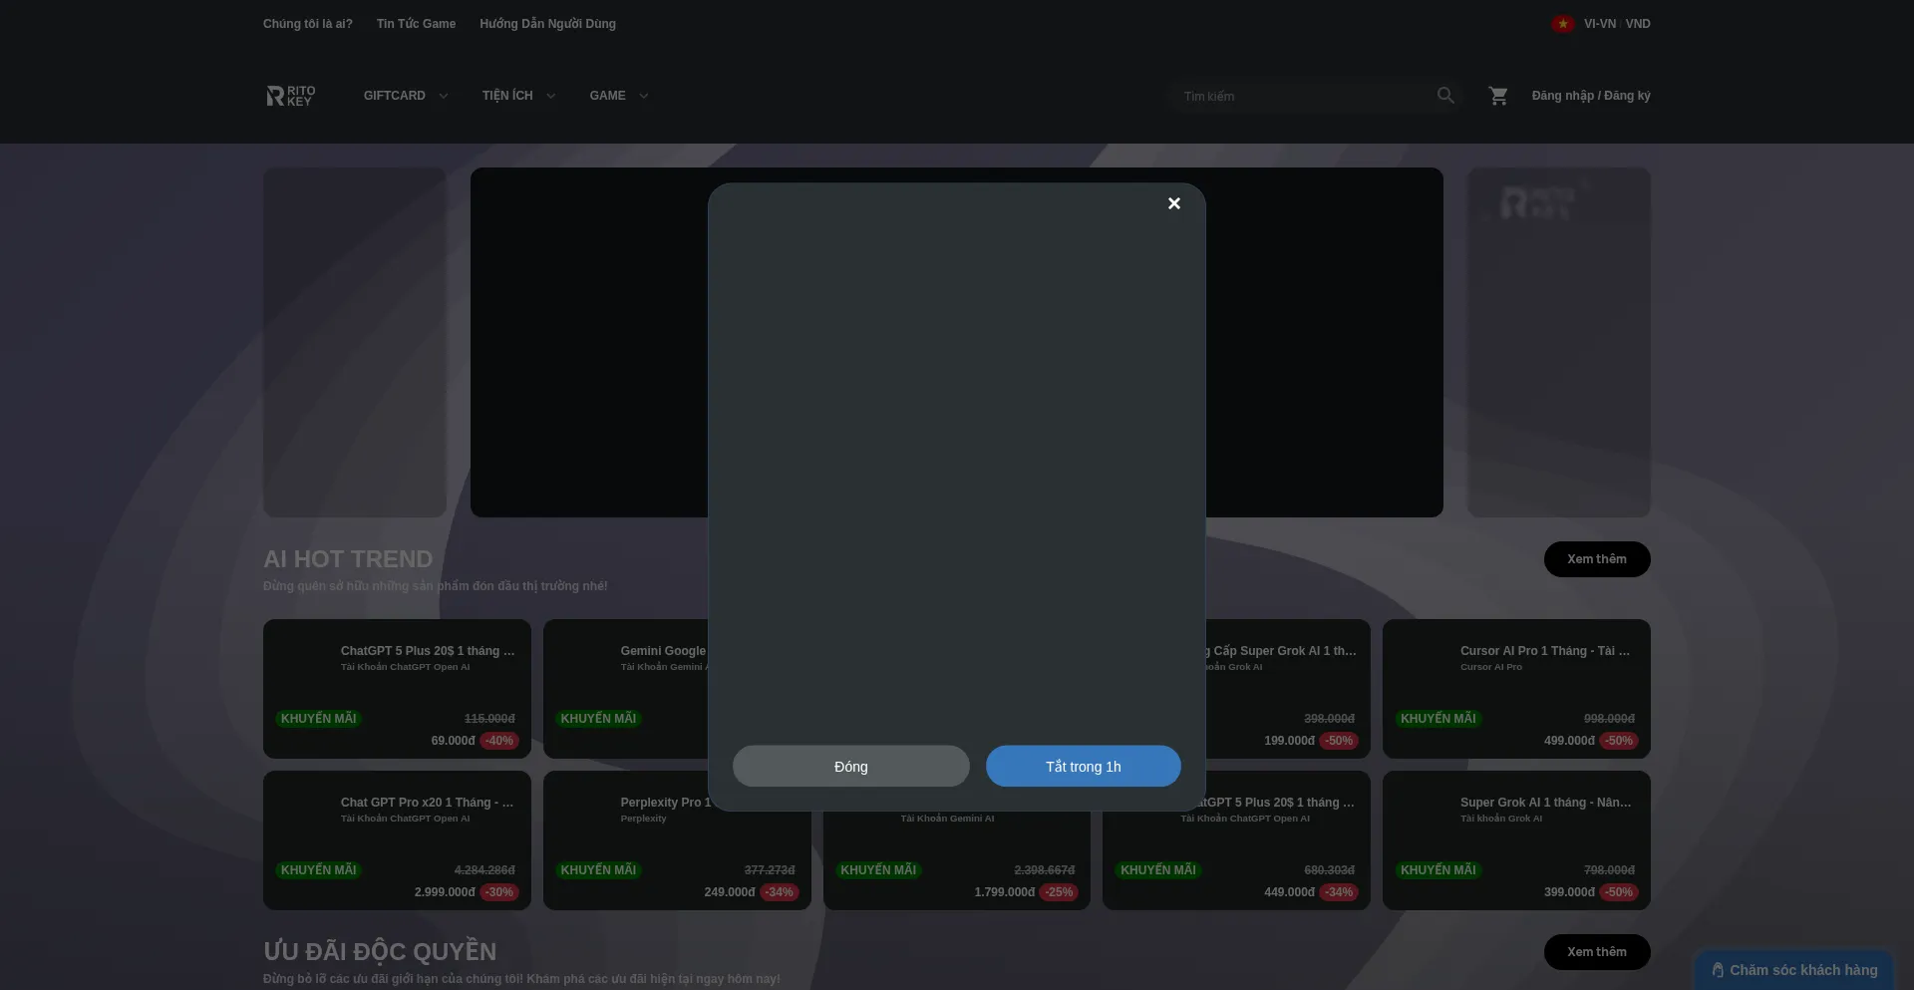Click Xem thêm for AI HOT TREND
The height and width of the screenshot is (990, 1914).
[x=1597, y=559]
